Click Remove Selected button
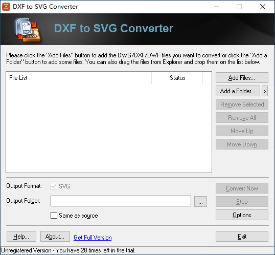Screen dimensions: 275x255 pyautogui.click(x=242, y=104)
